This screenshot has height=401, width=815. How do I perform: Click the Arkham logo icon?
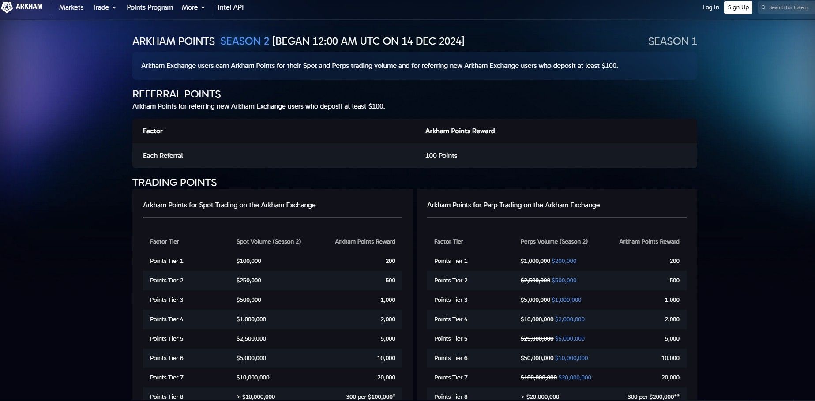coord(7,7)
